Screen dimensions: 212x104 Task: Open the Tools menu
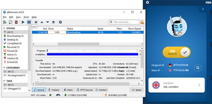coord(26,17)
